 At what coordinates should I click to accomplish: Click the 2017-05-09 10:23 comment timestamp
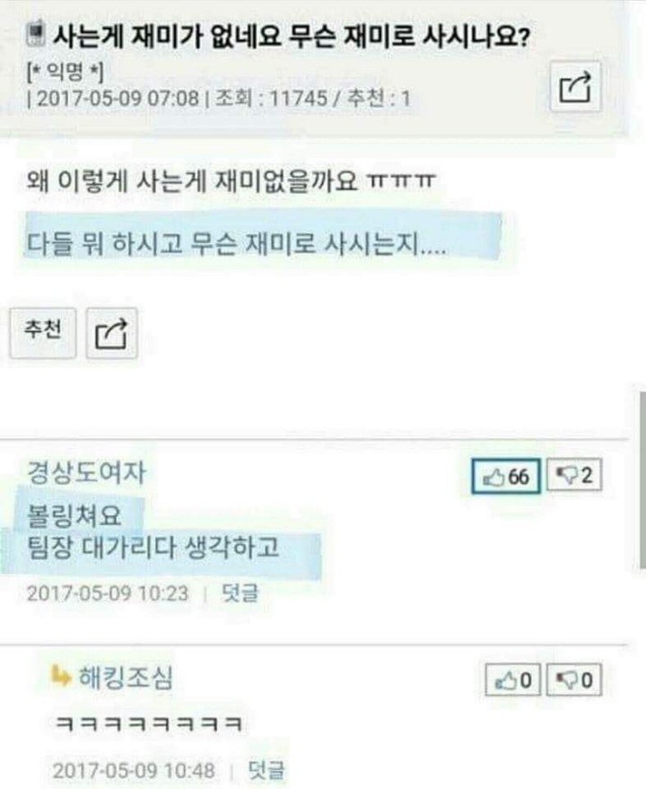coord(108,593)
